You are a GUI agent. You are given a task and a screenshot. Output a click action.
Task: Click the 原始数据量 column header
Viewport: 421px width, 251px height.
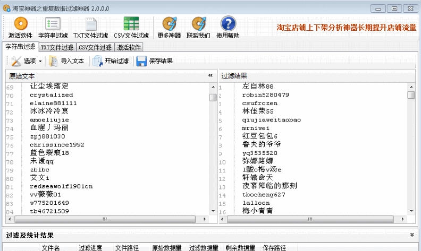click(x=167, y=247)
